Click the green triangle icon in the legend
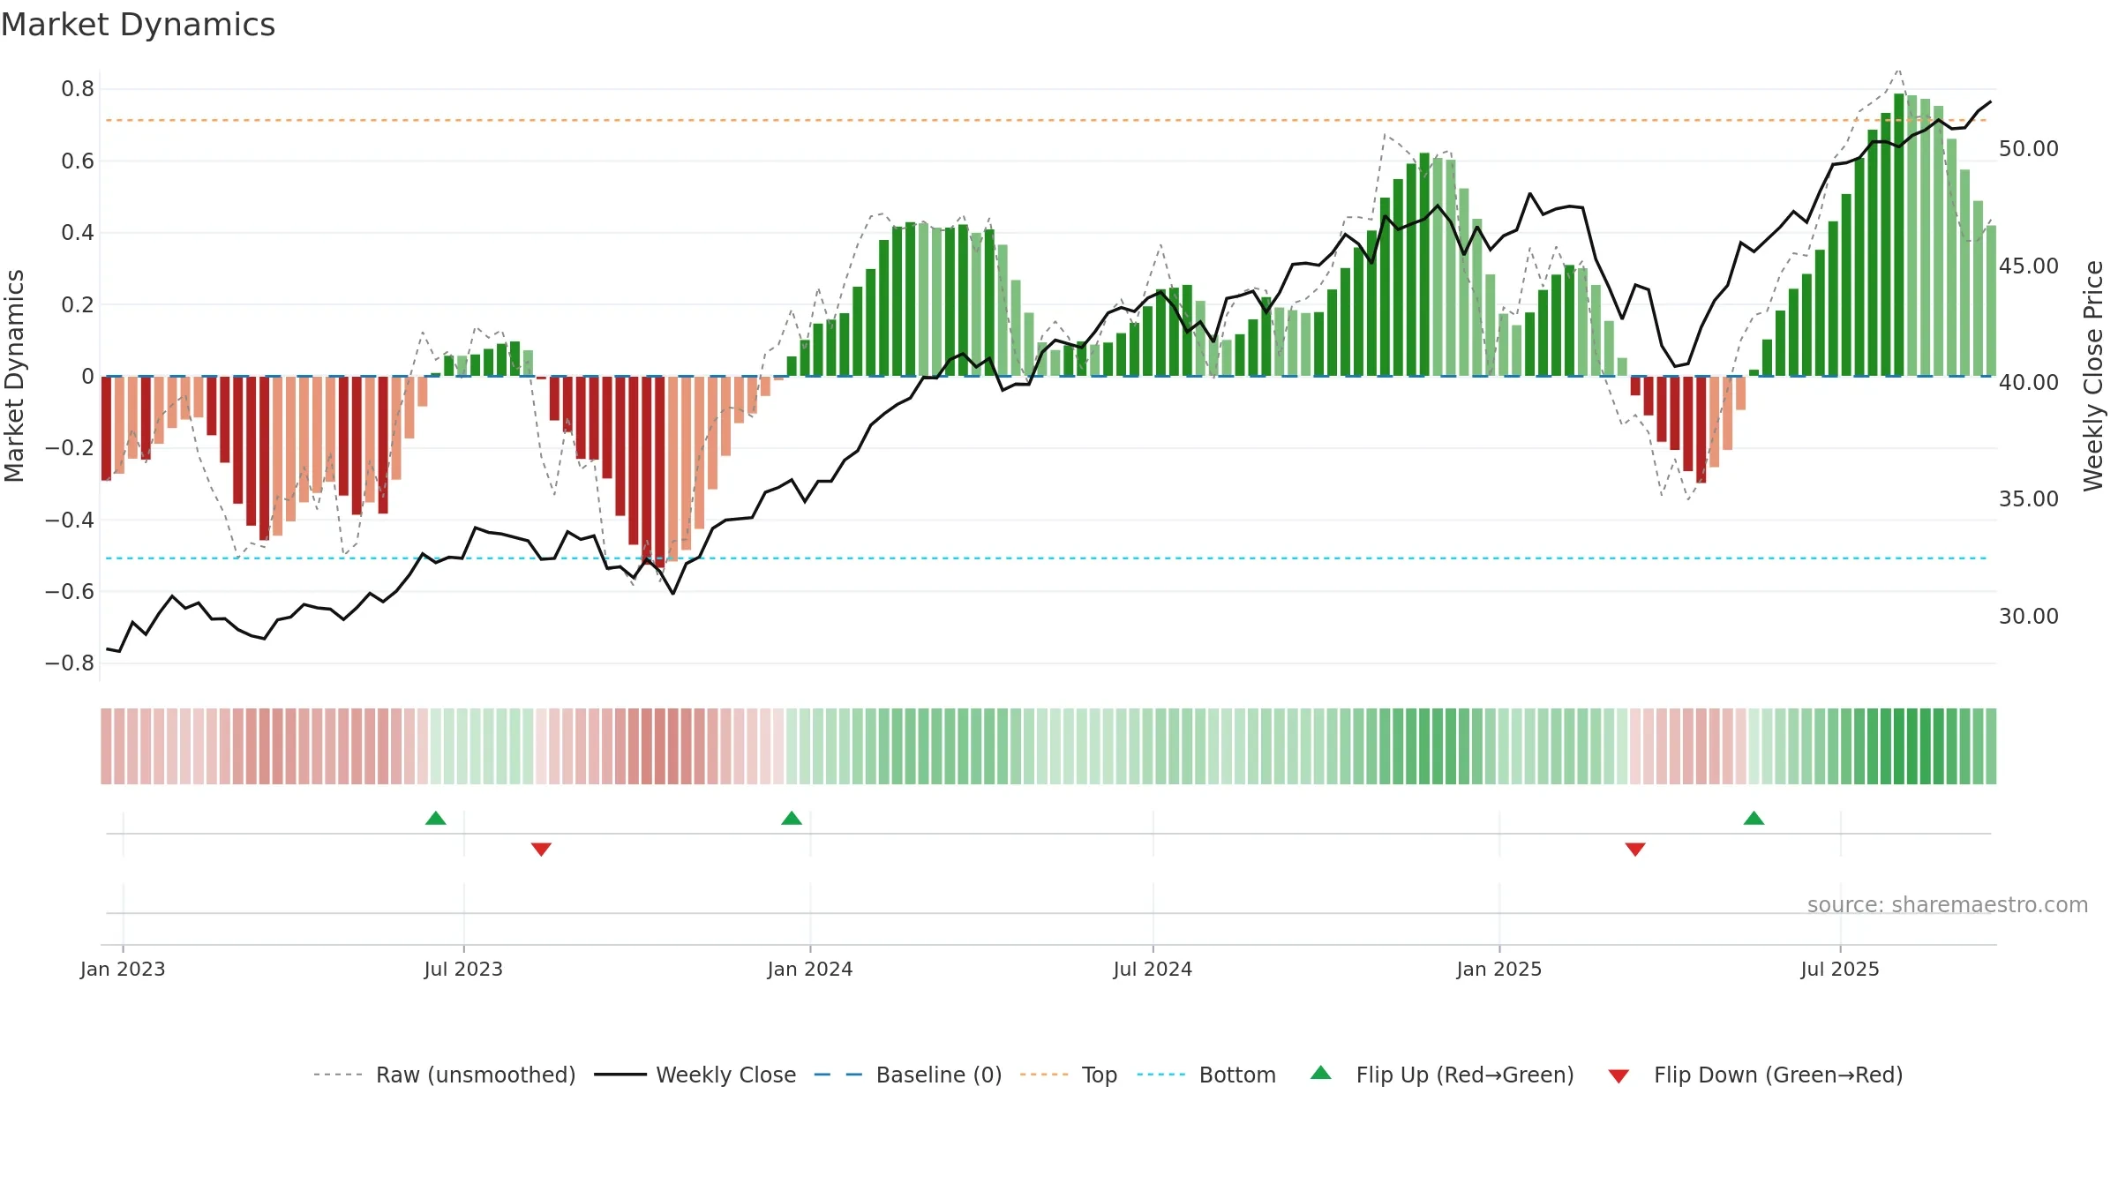Screen dimensions: 2118x1191 click(1321, 1073)
